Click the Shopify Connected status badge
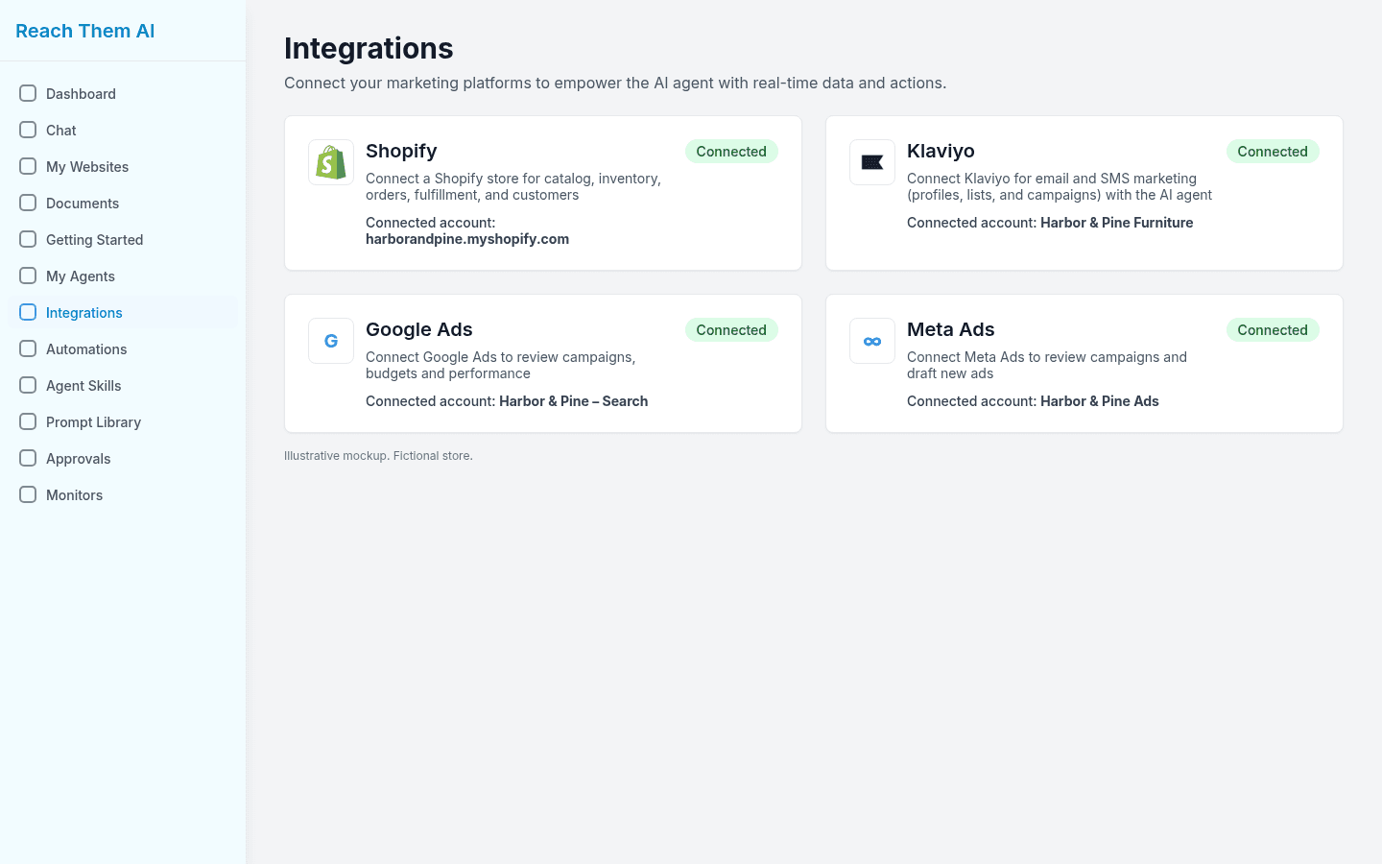This screenshot has width=1382, height=864. coord(731,152)
